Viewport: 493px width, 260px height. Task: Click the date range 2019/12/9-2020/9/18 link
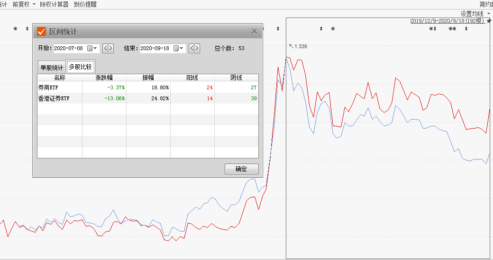pyautogui.click(x=447, y=21)
